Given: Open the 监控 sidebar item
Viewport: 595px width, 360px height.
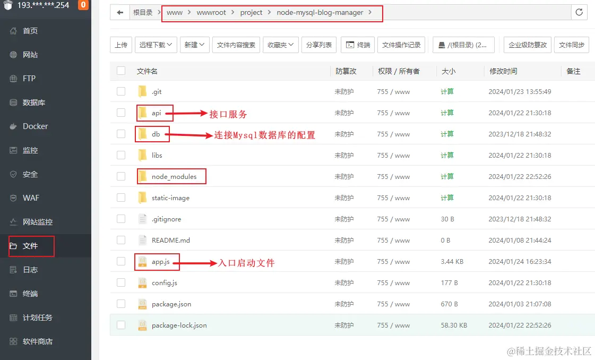Looking at the screenshot, I should (46, 150).
